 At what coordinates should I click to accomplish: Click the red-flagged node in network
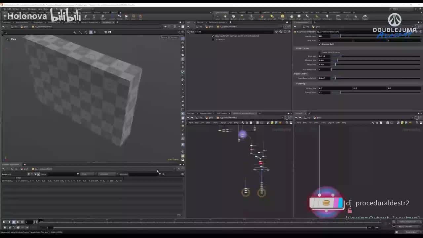point(260,162)
